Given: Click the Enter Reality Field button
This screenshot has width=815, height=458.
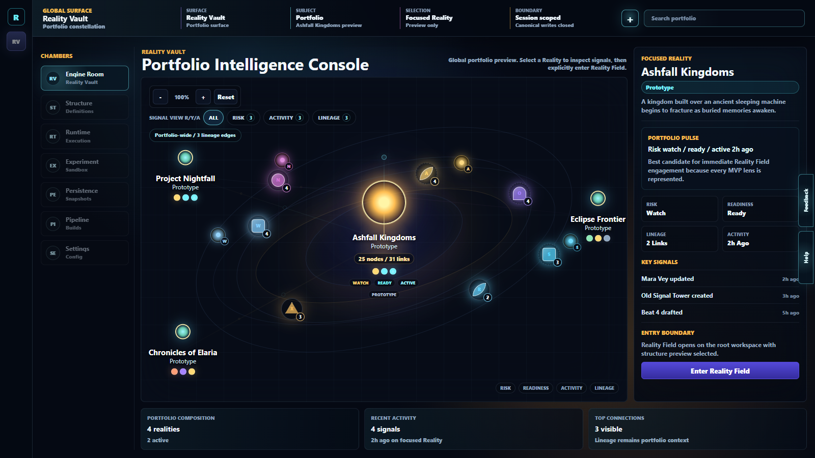Looking at the screenshot, I should coord(720,371).
